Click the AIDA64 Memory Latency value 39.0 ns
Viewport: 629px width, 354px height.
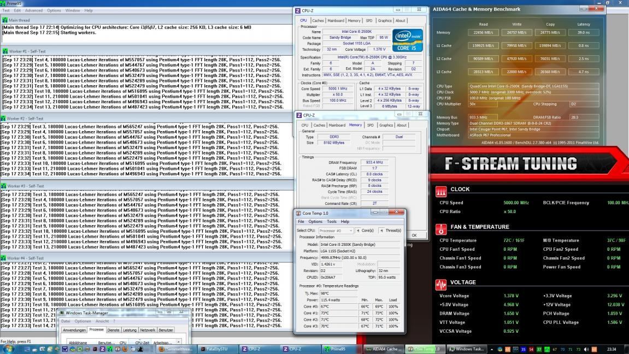coord(583,32)
